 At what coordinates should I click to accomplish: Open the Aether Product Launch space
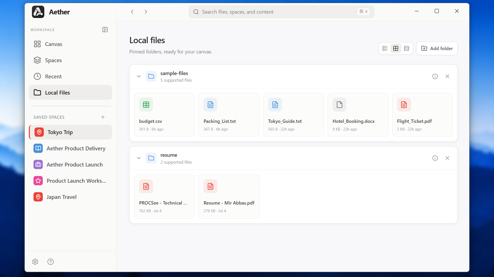[x=70, y=164]
